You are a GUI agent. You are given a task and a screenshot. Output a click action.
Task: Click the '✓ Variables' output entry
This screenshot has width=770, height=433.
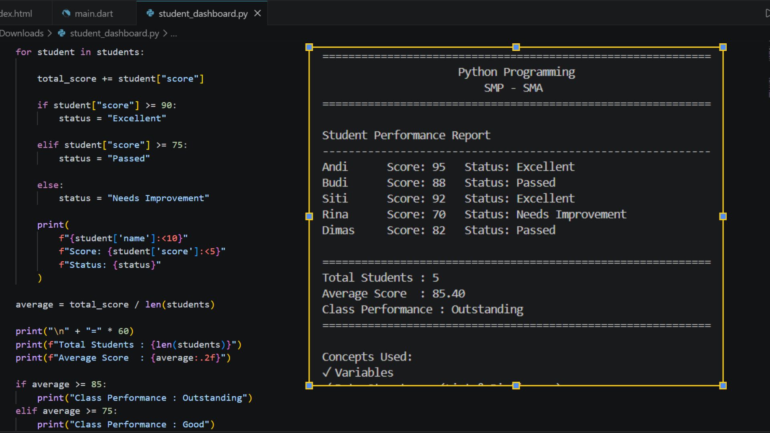(358, 372)
